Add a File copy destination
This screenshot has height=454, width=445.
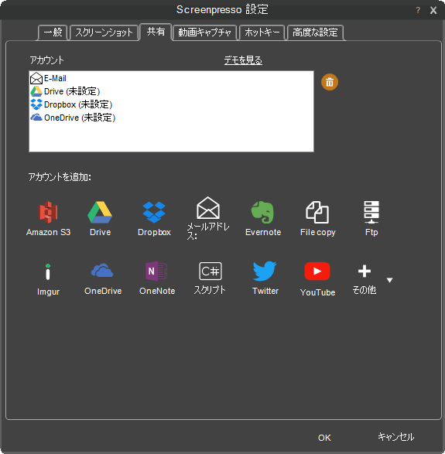[x=317, y=219]
